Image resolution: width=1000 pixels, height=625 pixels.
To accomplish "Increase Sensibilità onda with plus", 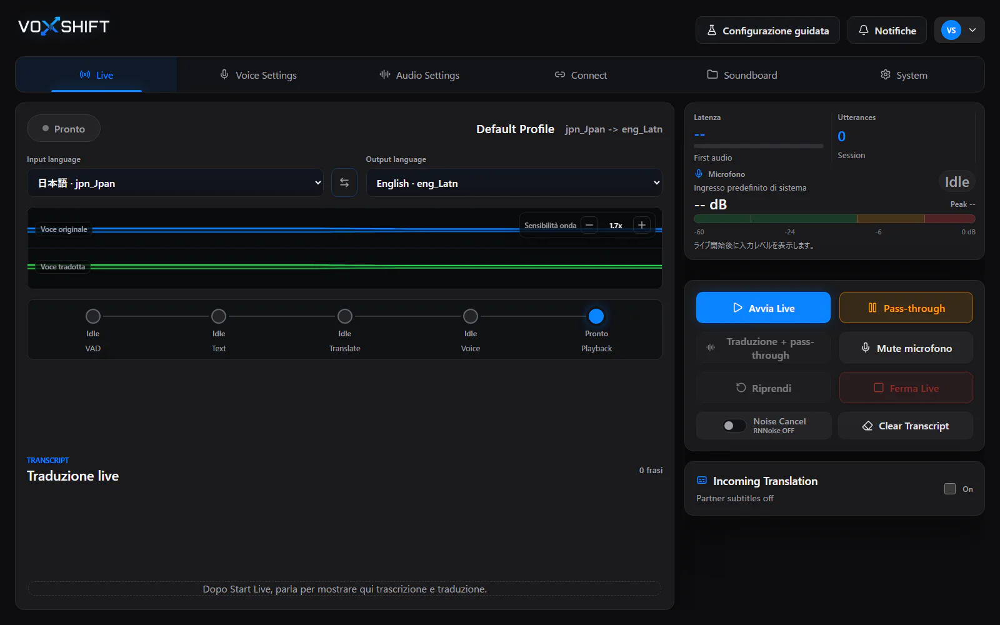I will [642, 225].
